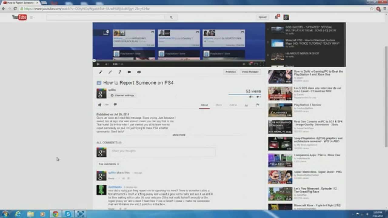
Task: Open the video player settings gear
Action: (x=250, y=64)
